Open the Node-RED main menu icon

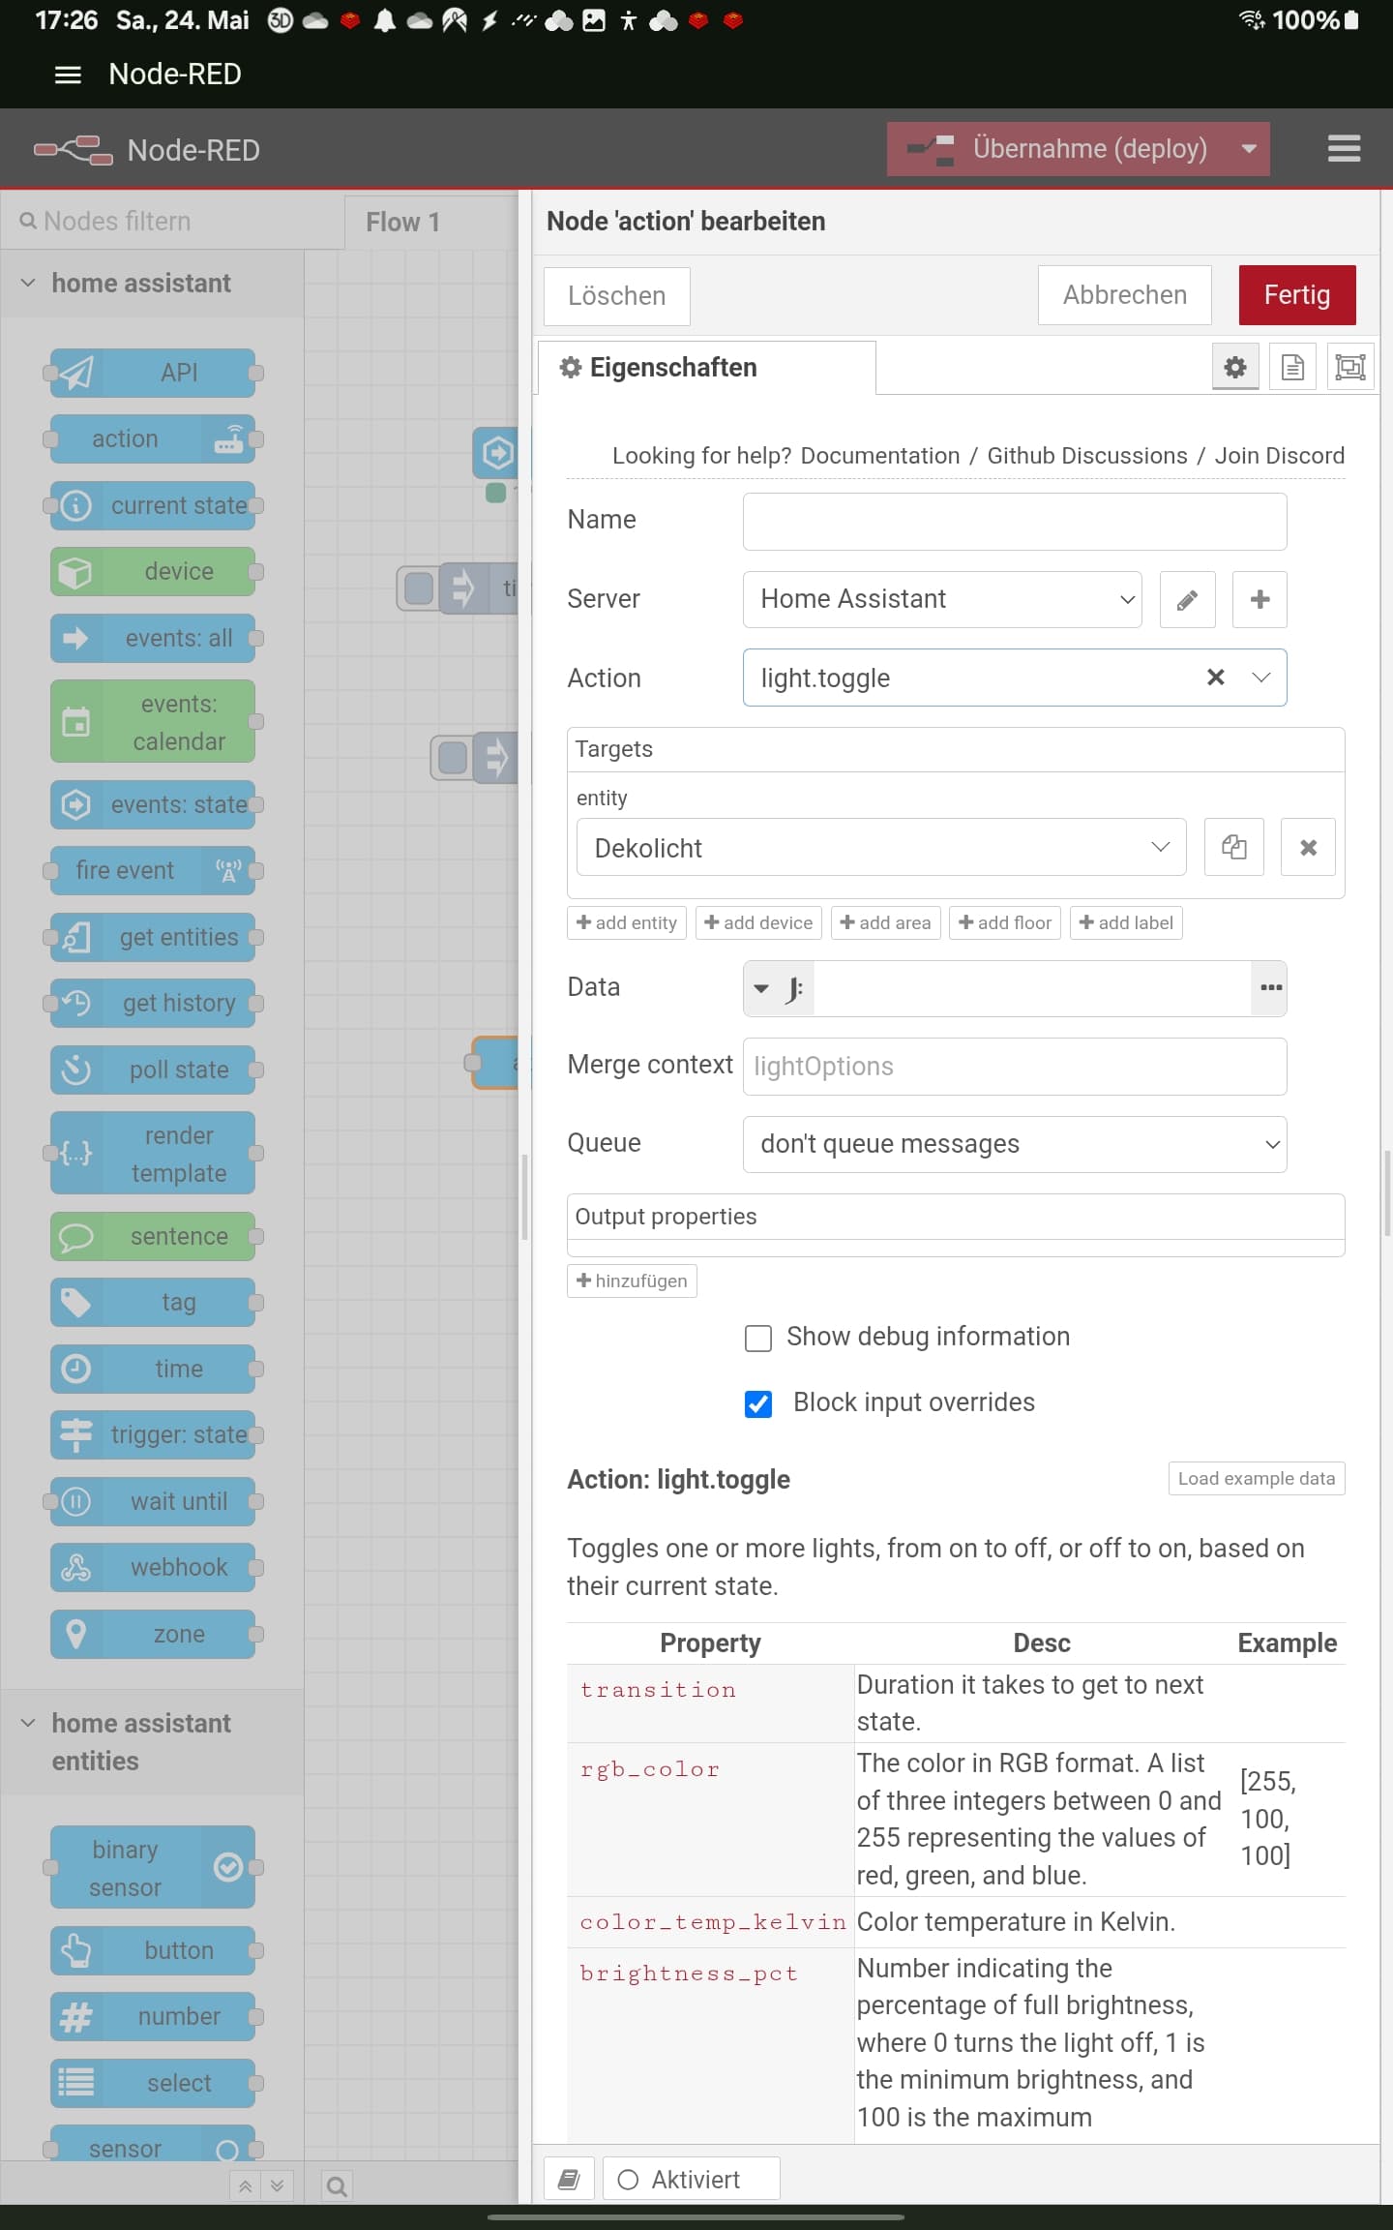[x=1344, y=149]
